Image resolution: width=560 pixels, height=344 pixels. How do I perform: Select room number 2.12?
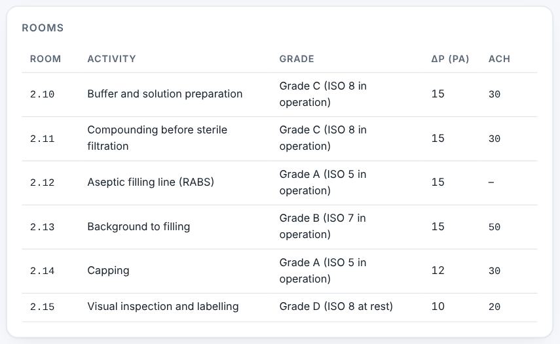42,182
